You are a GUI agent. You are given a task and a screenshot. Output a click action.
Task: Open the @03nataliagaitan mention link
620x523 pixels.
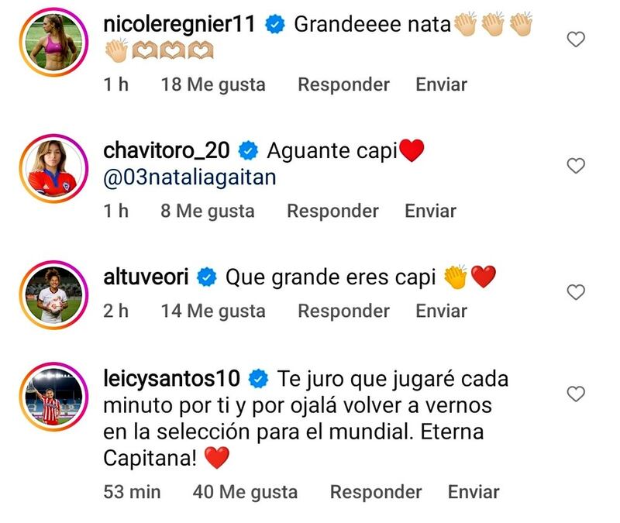[189, 177]
